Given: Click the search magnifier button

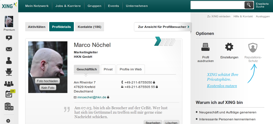Looking at the screenshot, I should tap(249, 5).
